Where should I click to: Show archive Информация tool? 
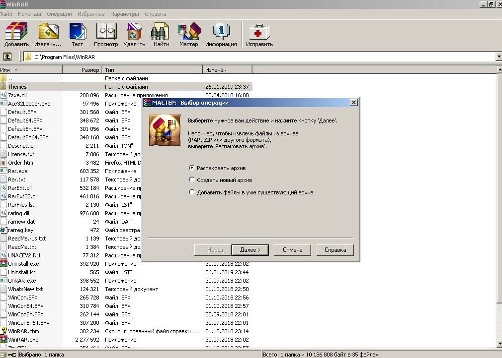221,35
